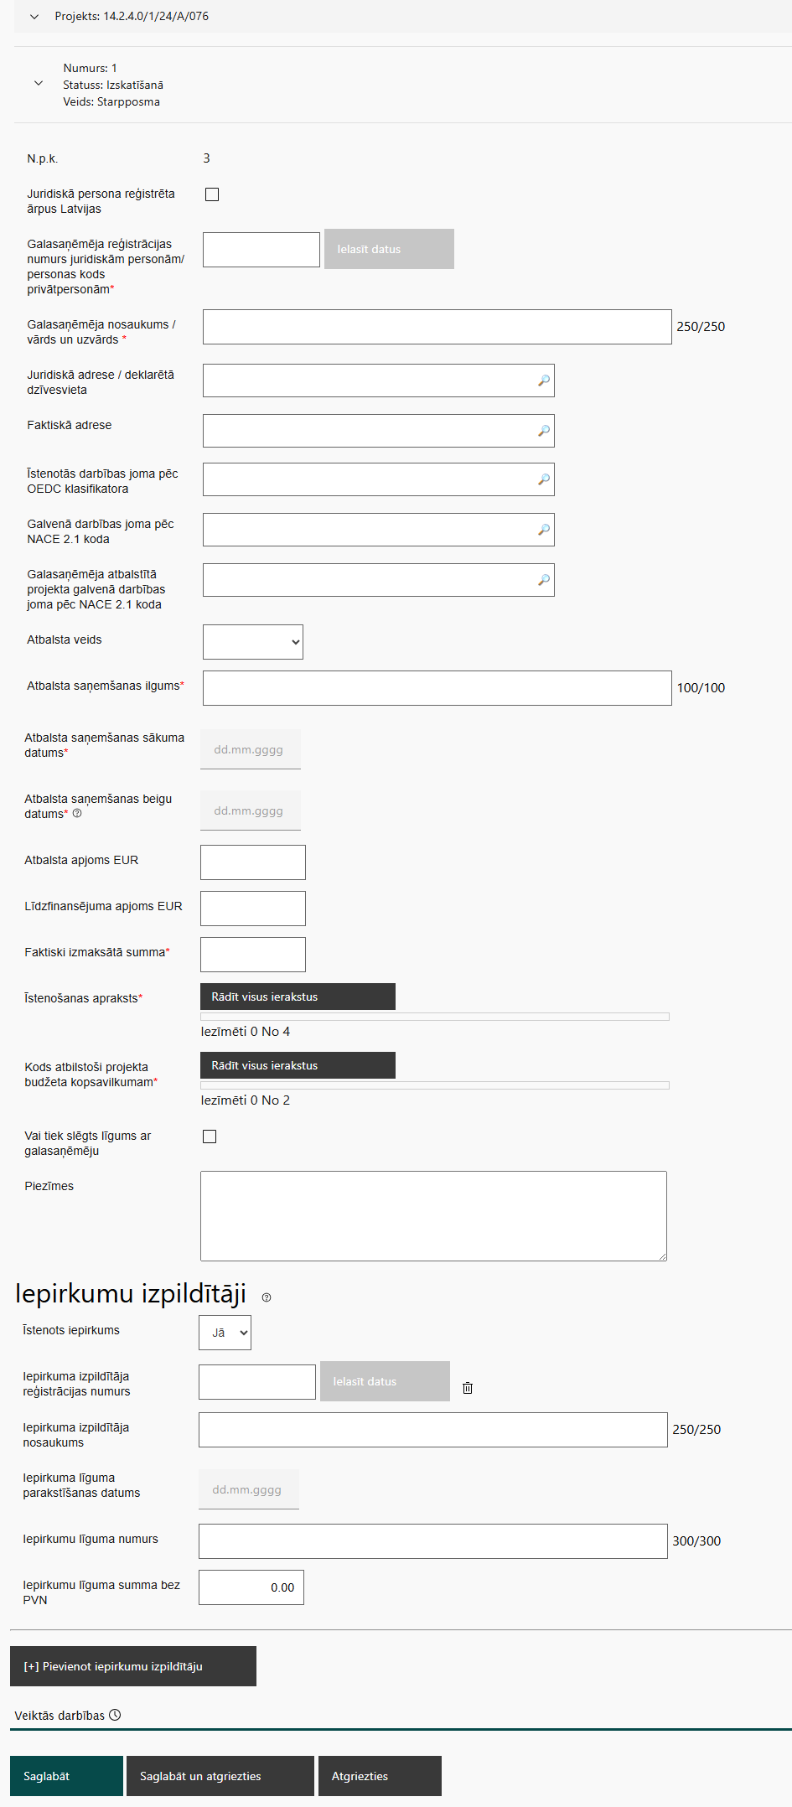Open the Atbalsta veids dropdown
The width and height of the screenshot is (792, 1807).
click(x=252, y=642)
